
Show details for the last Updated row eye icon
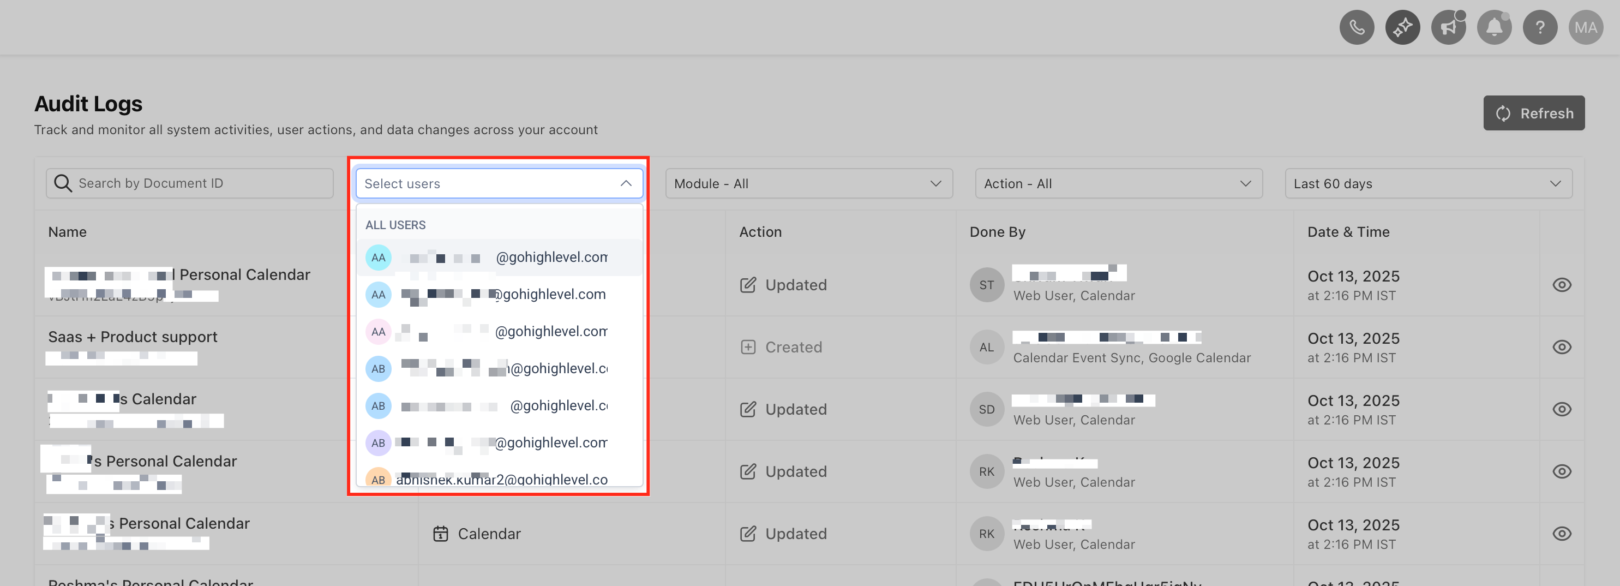click(x=1562, y=534)
